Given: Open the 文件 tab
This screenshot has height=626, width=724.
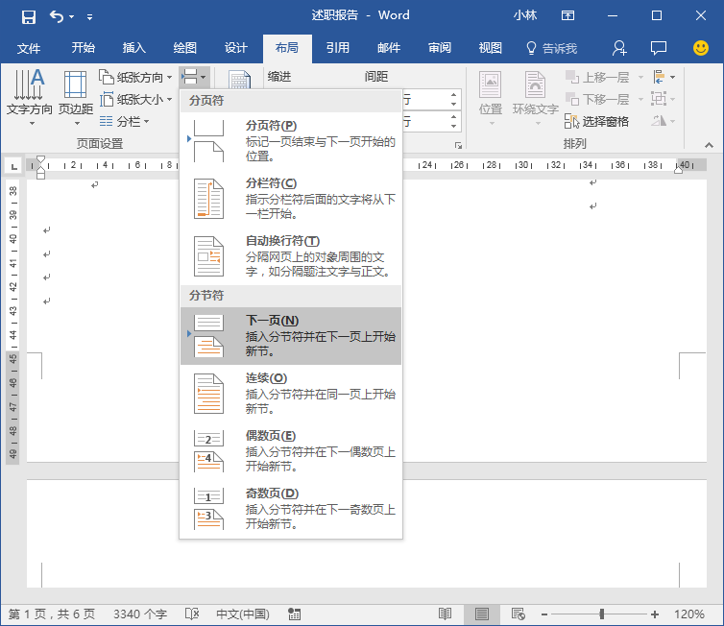Looking at the screenshot, I should [29, 48].
